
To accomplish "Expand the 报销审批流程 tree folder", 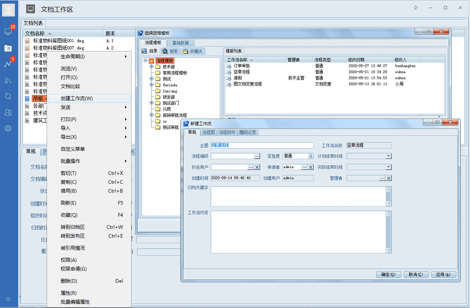I will [152, 115].
